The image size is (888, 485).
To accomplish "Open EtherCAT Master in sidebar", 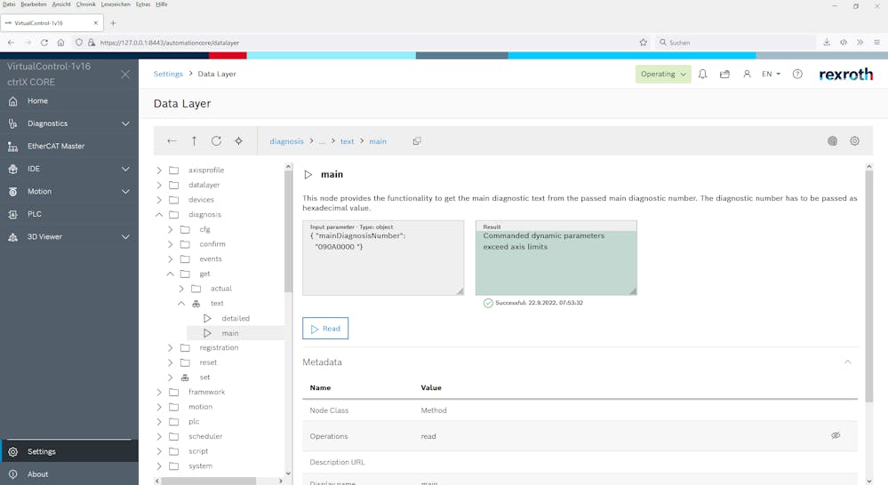I will coord(55,147).
